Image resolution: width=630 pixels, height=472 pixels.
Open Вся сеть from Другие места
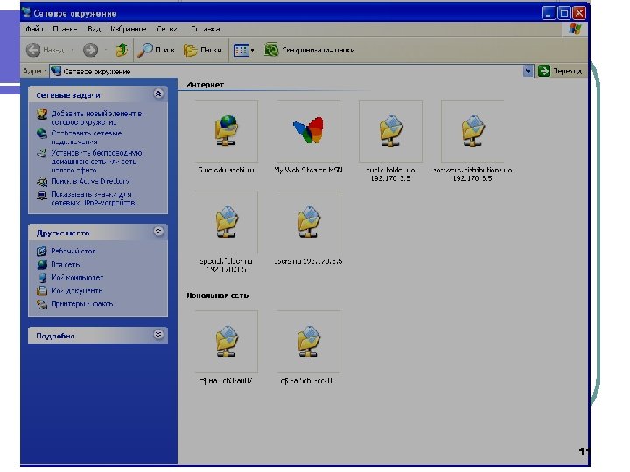coord(65,264)
